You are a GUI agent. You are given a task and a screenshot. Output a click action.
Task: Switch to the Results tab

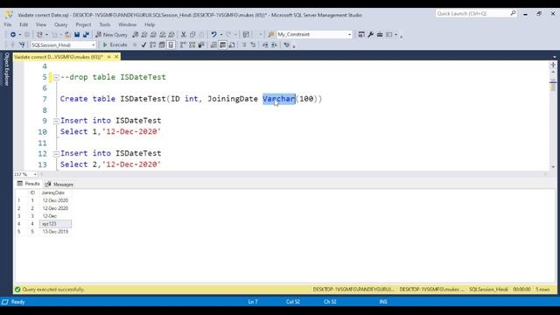pyautogui.click(x=29, y=184)
